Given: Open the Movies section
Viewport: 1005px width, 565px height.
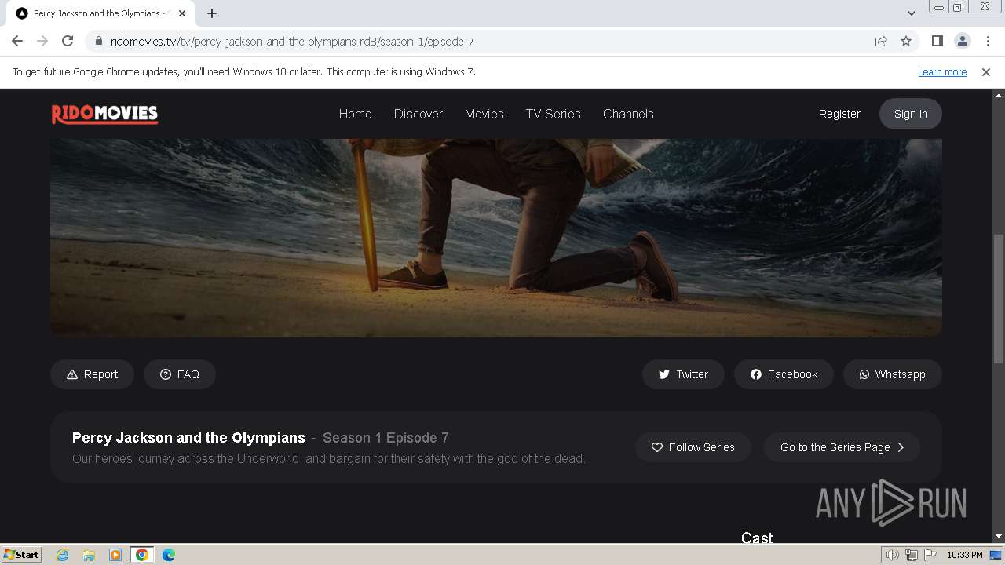Looking at the screenshot, I should point(484,114).
